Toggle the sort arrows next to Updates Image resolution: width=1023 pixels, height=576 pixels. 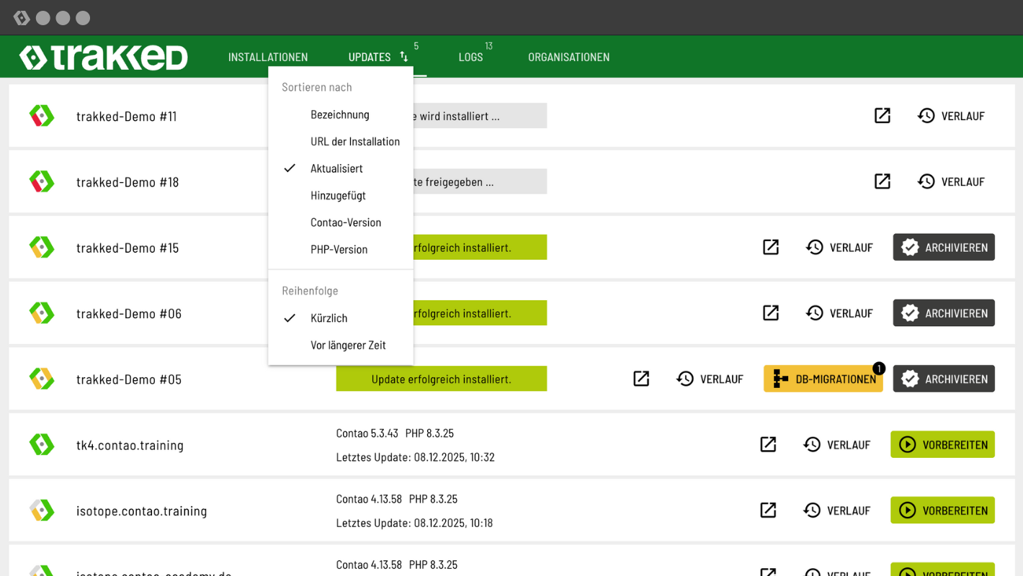[x=404, y=57]
